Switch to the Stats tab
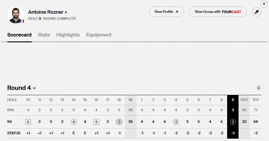The width and height of the screenshot is (269, 141). coord(44,35)
